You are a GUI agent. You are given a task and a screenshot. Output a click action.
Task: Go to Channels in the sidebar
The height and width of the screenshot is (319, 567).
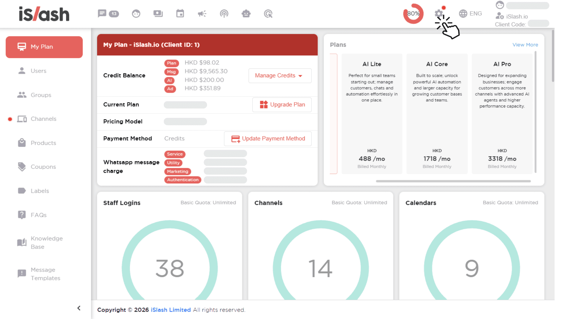[43, 119]
